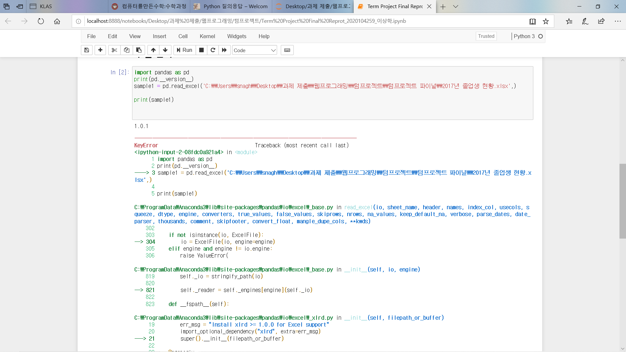
Task: Paste cells below icon
Action: click(x=139, y=50)
